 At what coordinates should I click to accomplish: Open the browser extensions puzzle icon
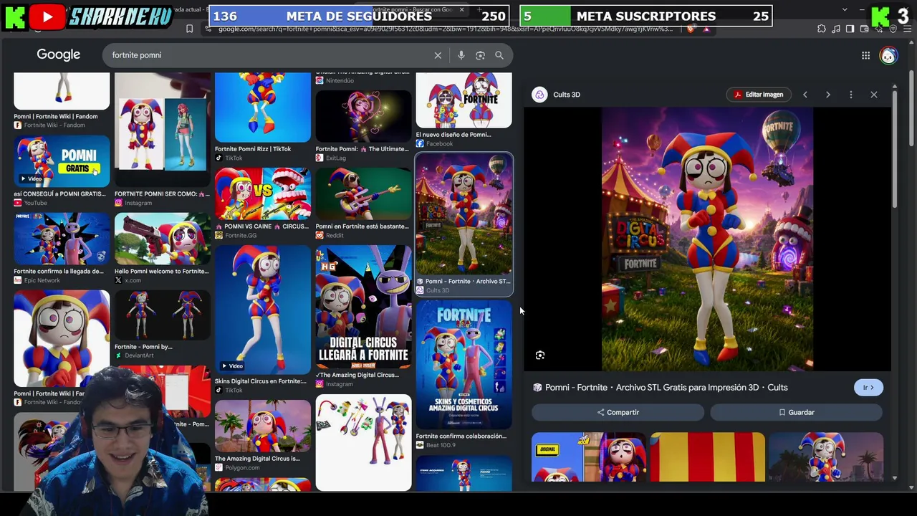pos(822,29)
